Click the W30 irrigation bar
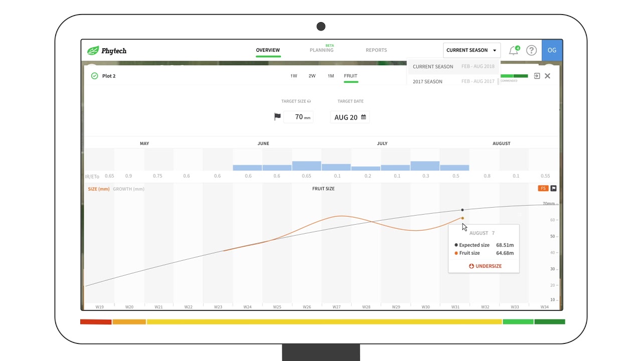 [425, 166]
